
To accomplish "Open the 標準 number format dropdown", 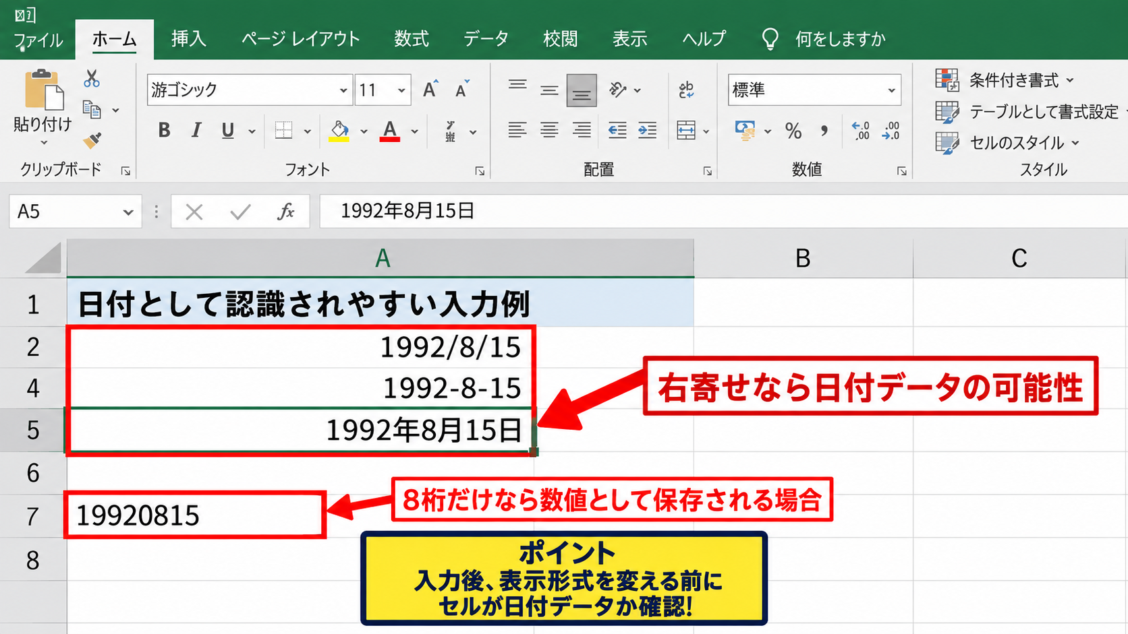I will click(x=891, y=90).
